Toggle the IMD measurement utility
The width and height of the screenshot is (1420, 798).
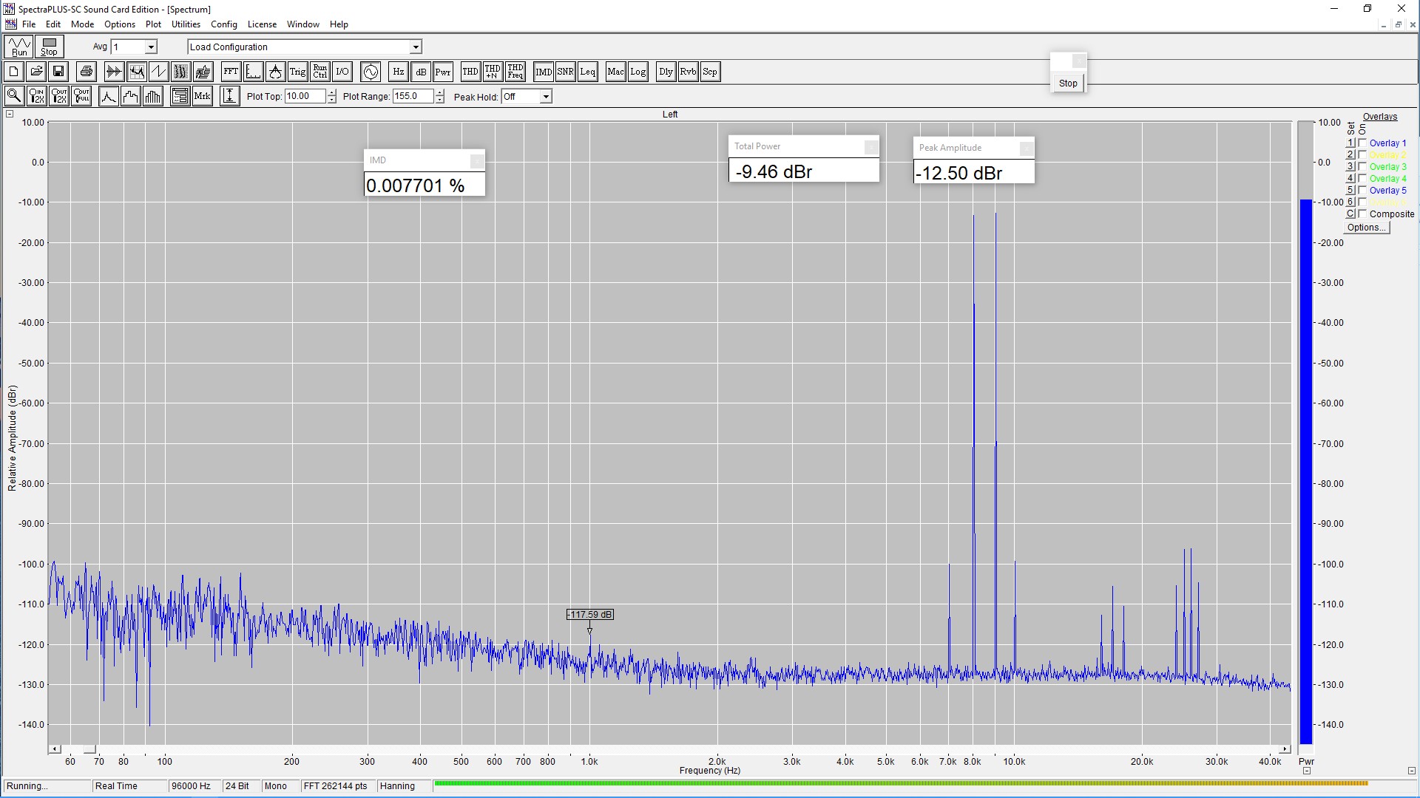(x=544, y=72)
